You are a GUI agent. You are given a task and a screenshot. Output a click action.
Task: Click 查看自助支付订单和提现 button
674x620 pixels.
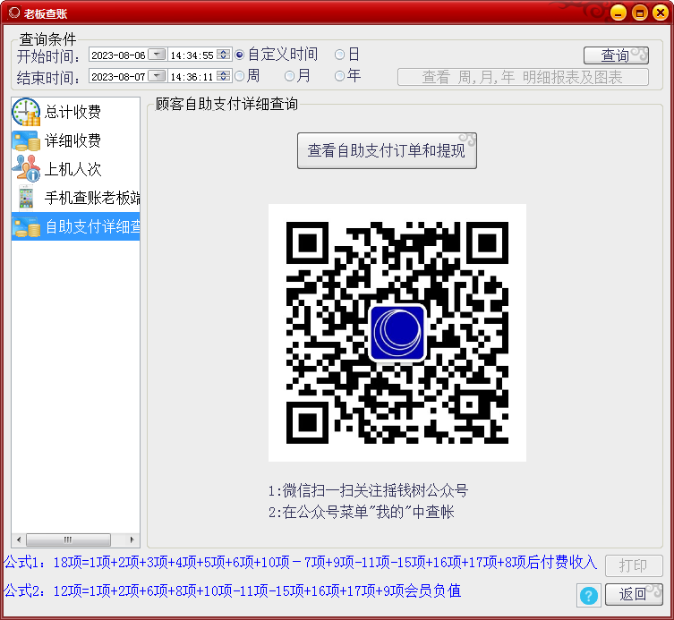[x=387, y=150]
